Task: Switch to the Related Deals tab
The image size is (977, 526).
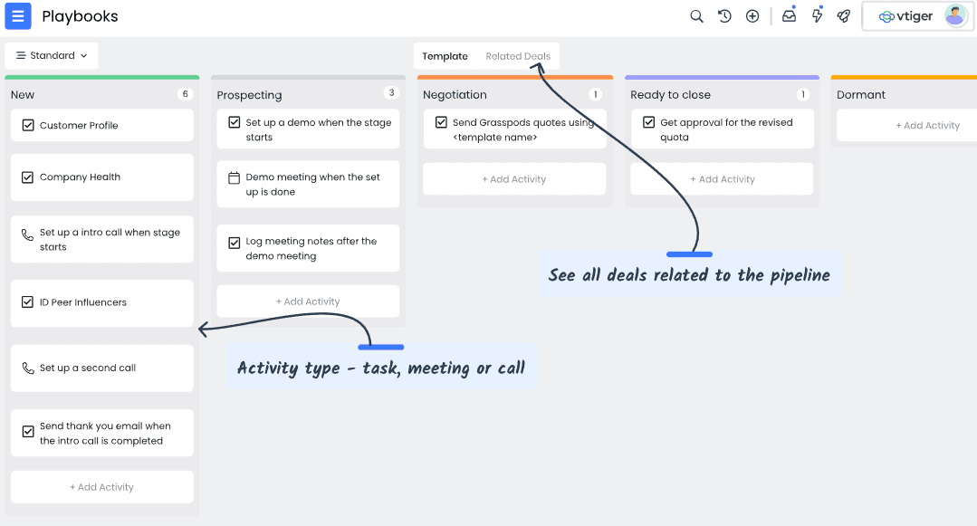Action: click(x=518, y=56)
